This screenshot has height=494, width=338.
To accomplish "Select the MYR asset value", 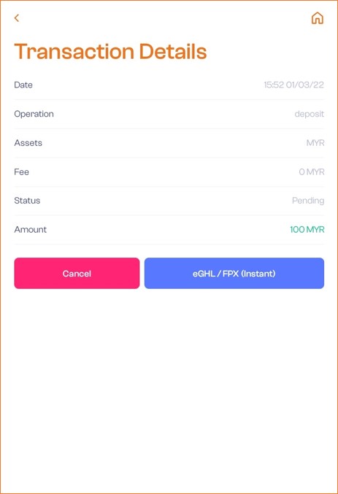I will [x=315, y=143].
